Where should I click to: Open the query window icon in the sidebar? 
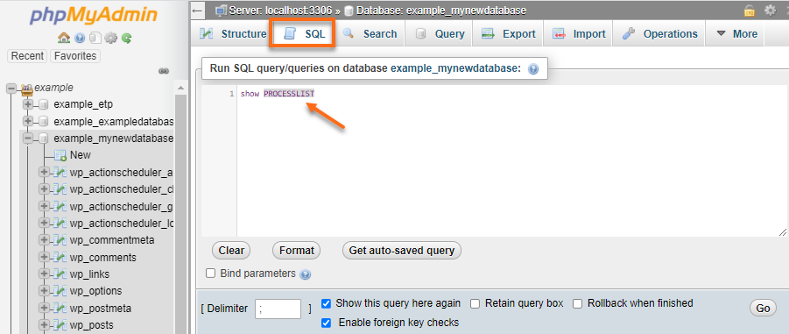pyautogui.click(x=95, y=38)
